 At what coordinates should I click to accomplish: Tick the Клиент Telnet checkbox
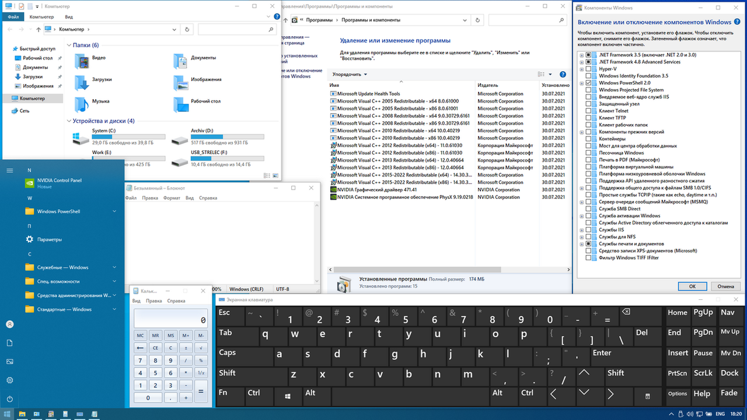(x=589, y=111)
